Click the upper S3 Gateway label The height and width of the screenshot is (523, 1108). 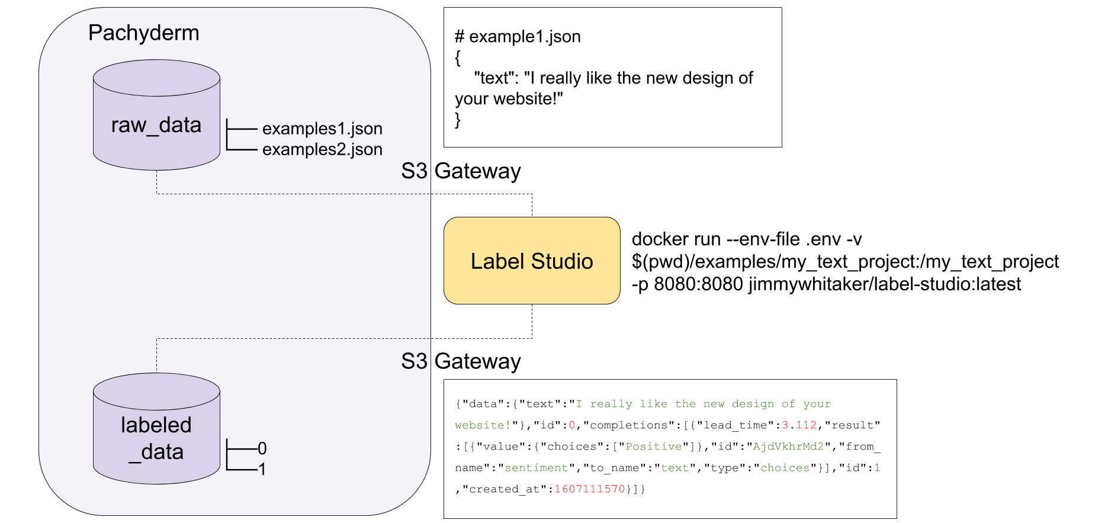(461, 171)
